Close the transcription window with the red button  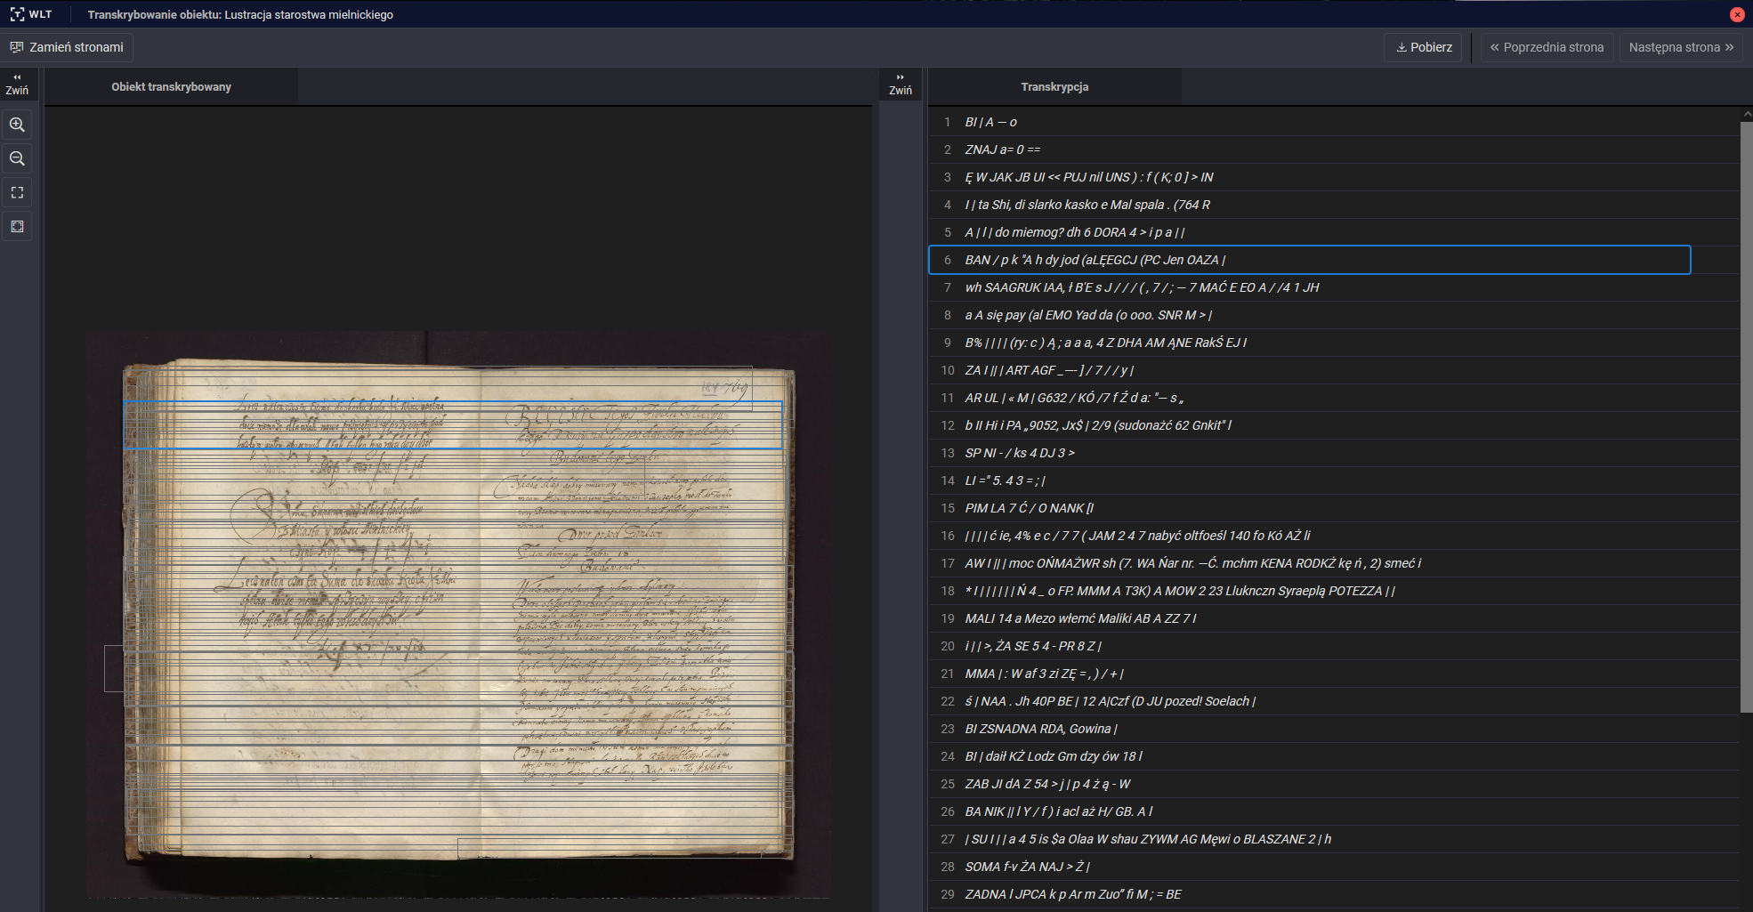(x=1736, y=14)
